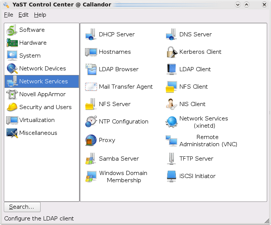Open the Samba Server icon
Viewport: 271px width, 225px height.
click(91, 159)
